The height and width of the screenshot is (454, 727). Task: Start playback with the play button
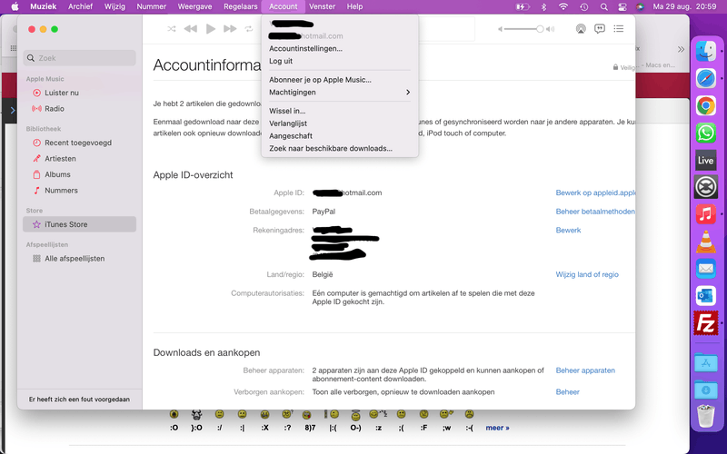pyautogui.click(x=211, y=29)
